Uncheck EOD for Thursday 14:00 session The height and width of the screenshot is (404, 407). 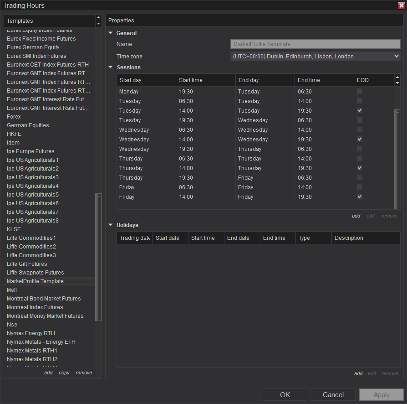tap(360, 168)
